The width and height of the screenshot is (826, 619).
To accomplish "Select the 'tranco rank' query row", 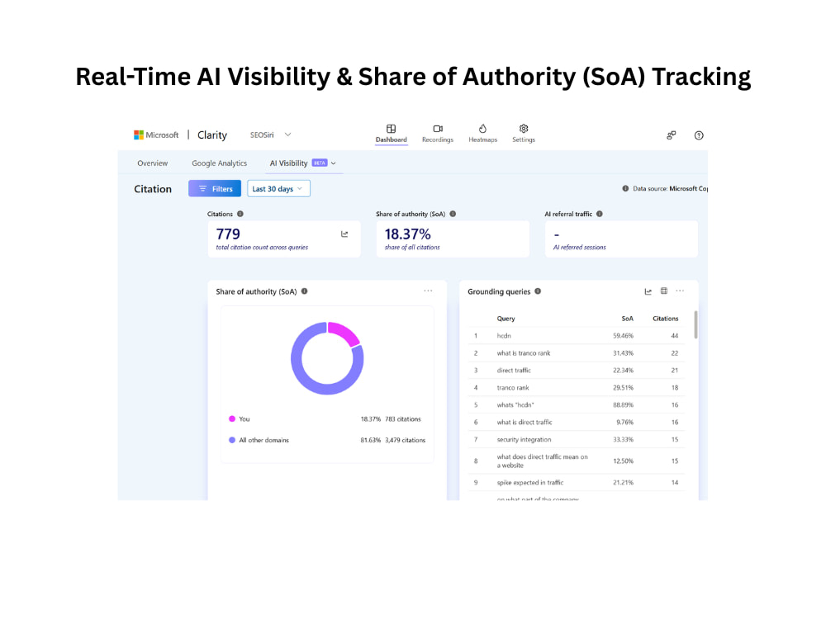I will point(576,388).
